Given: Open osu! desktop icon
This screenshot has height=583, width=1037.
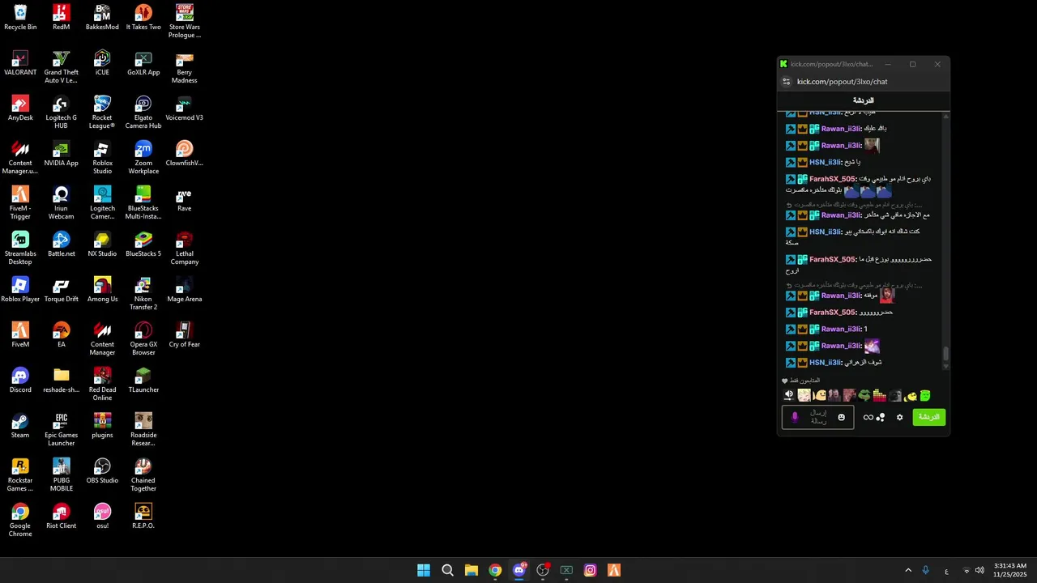Looking at the screenshot, I should (102, 517).
